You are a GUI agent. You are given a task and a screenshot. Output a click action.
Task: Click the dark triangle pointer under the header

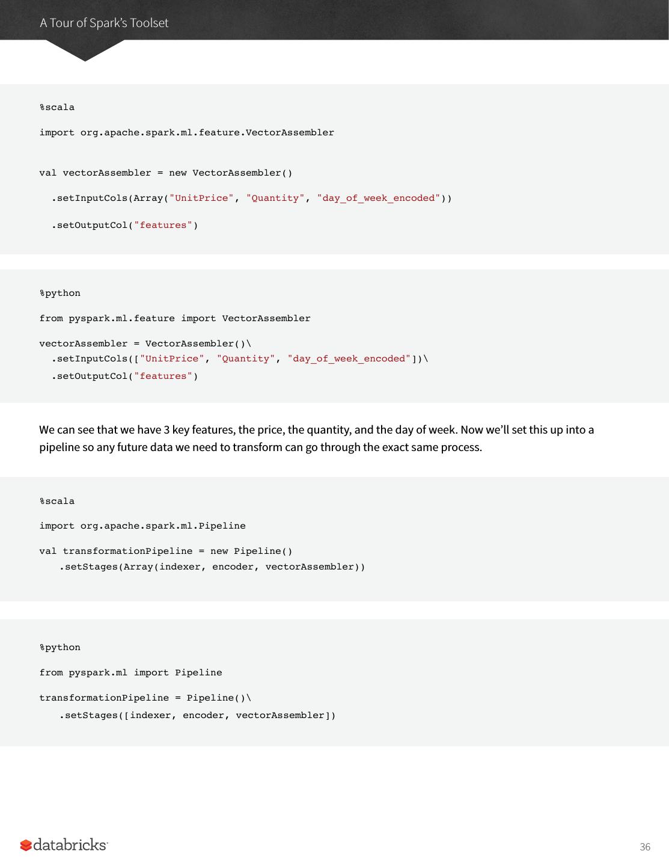(x=85, y=51)
